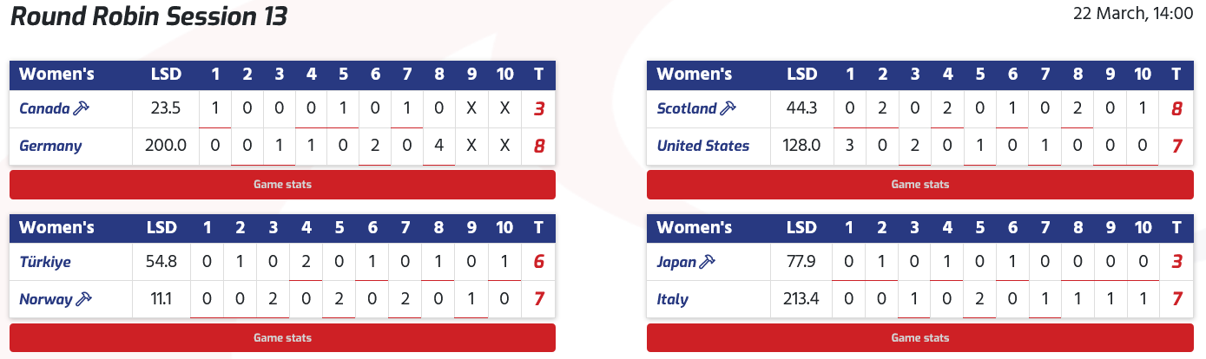
Task: Click the hammer icon beside Japan
Action: (707, 261)
